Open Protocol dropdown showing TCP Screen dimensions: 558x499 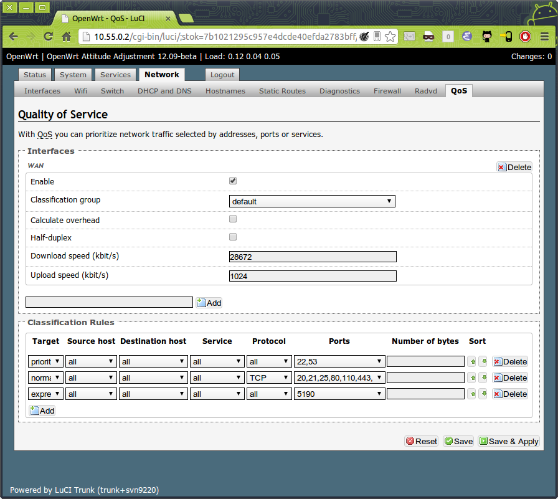tap(269, 378)
